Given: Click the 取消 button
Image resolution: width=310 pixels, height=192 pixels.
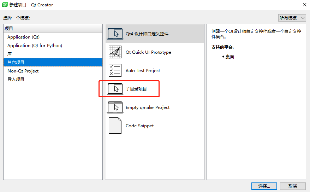Looking at the screenshot, I should click(x=293, y=186).
